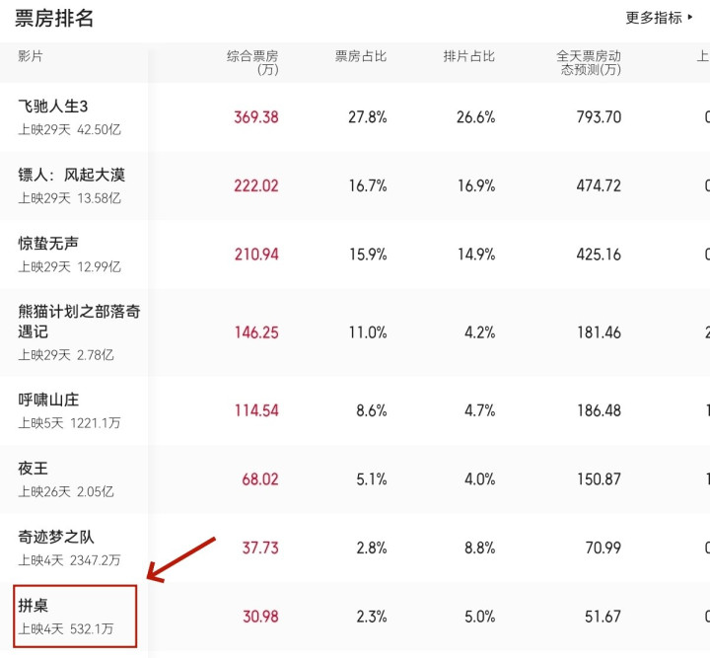Click the 4.0% screening share
Screen dimensions: 710x658
tap(479, 479)
